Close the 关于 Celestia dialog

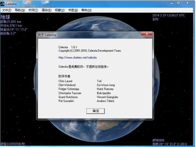[147, 34]
